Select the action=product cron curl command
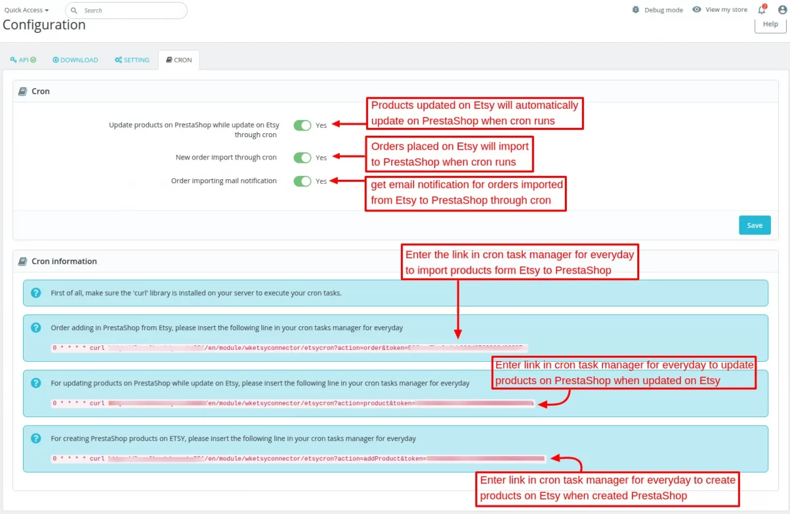This screenshot has width=790, height=514. tap(293, 403)
